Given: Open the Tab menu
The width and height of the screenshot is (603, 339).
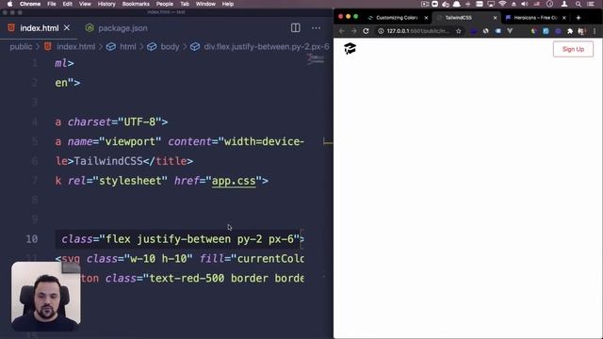Looking at the screenshot, I should point(185,4).
